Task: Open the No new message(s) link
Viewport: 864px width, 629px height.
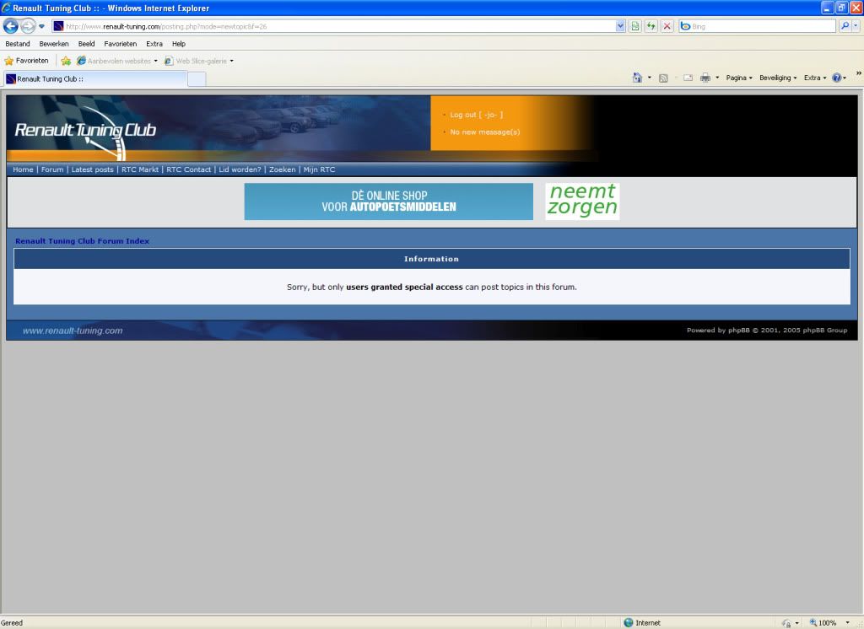Action: [485, 132]
